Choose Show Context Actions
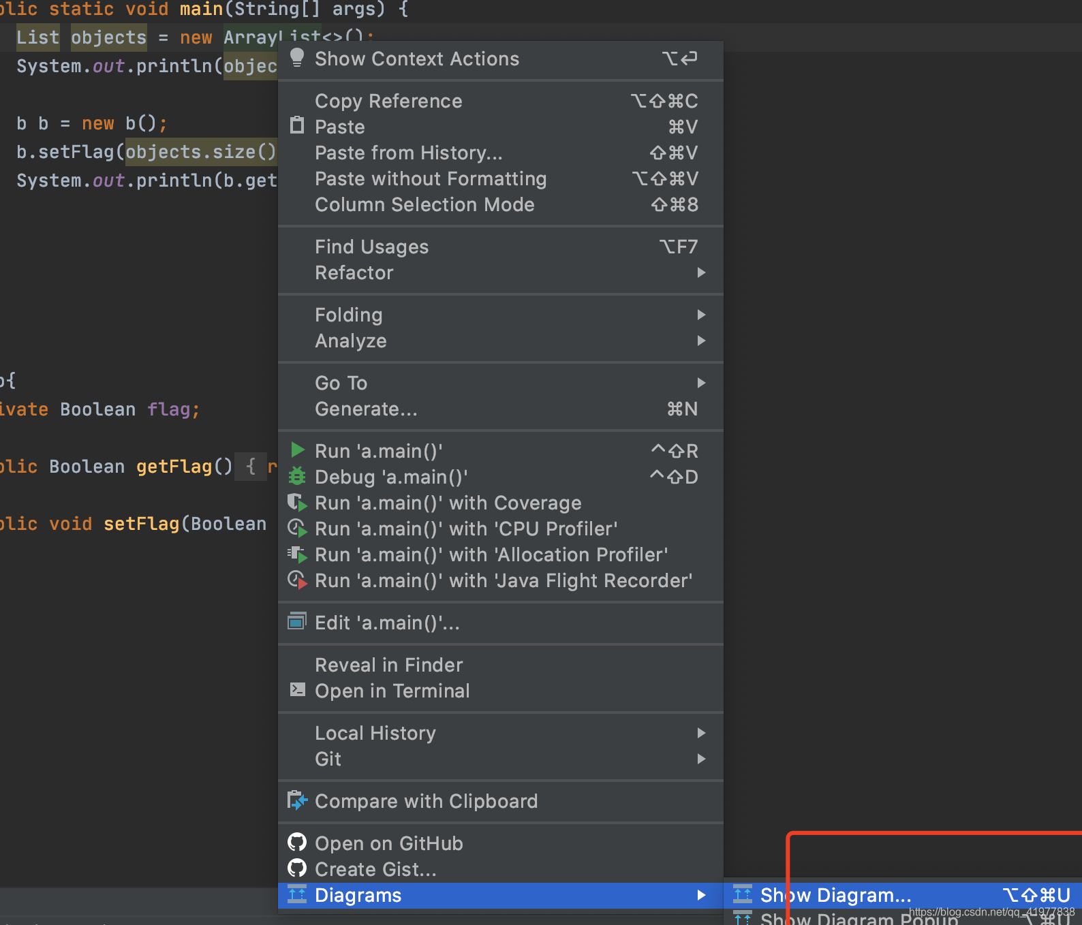The image size is (1082, 925). click(501, 59)
